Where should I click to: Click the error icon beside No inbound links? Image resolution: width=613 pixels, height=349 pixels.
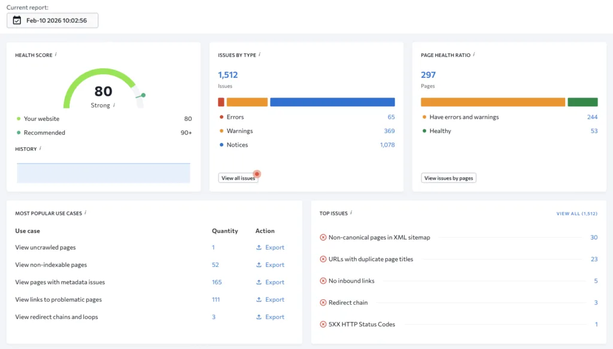[322, 280]
